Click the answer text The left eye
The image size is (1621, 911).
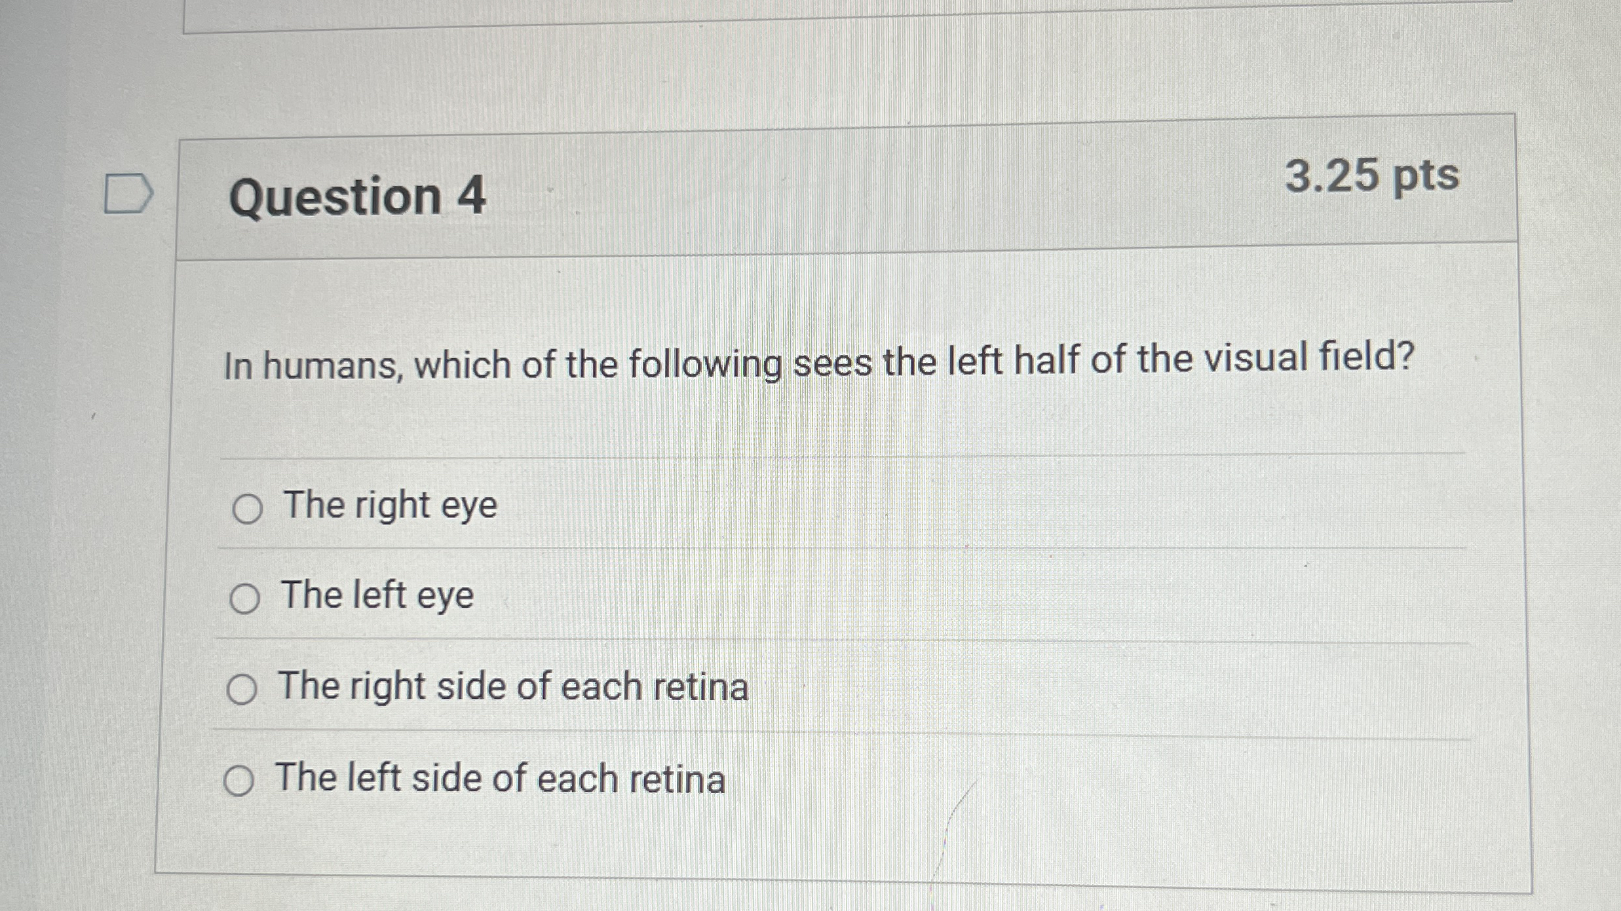pos(377,596)
